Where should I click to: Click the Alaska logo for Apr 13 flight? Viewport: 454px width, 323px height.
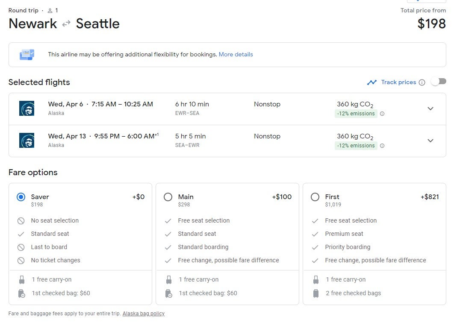27,141
